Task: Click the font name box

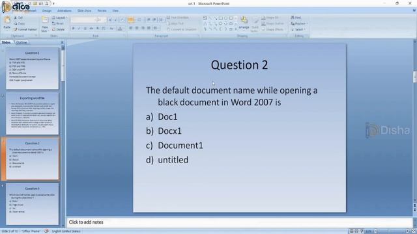Action: (83, 19)
